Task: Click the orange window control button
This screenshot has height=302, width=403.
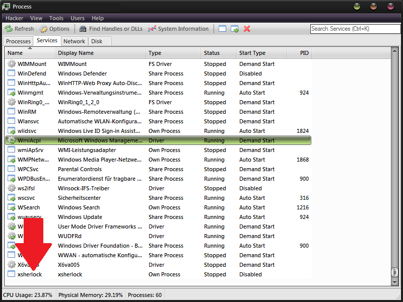Action: tap(373, 7)
